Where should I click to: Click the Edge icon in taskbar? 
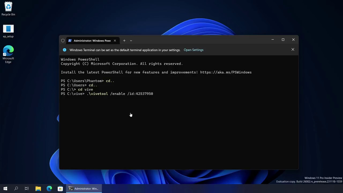(49, 188)
